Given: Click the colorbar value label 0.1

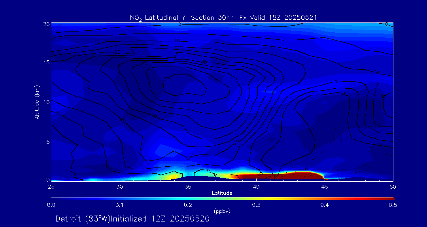Looking at the screenshot, I should 119,205.
